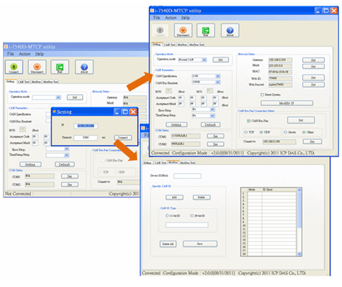This screenshot has width=342, height=287.
Task: Switch to CAN Test tab in Not Connected window
Action: [x=23, y=82]
